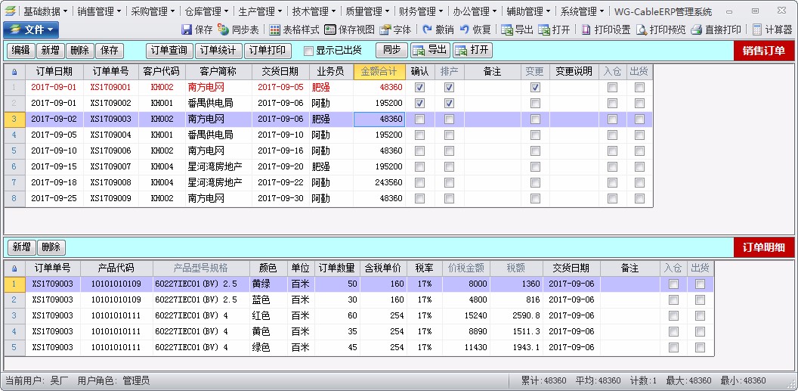Click 新增 in order detail toolbar
798x391 pixels.
pyautogui.click(x=21, y=247)
